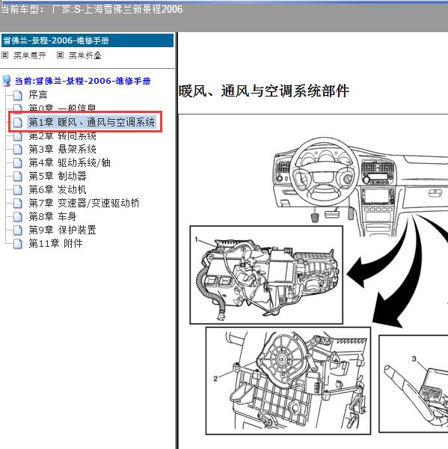Image resolution: width=448 pixels, height=449 pixels.
Task: Click the blower motor diagram labeled 2
Action: (x=288, y=381)
